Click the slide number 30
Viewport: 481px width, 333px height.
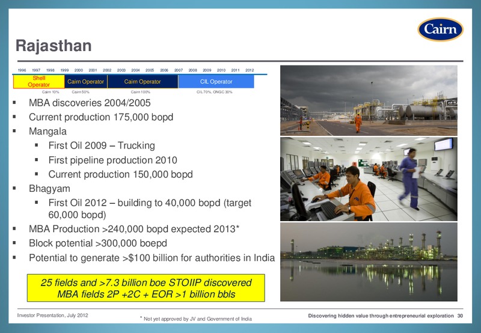tap(460, 316)
